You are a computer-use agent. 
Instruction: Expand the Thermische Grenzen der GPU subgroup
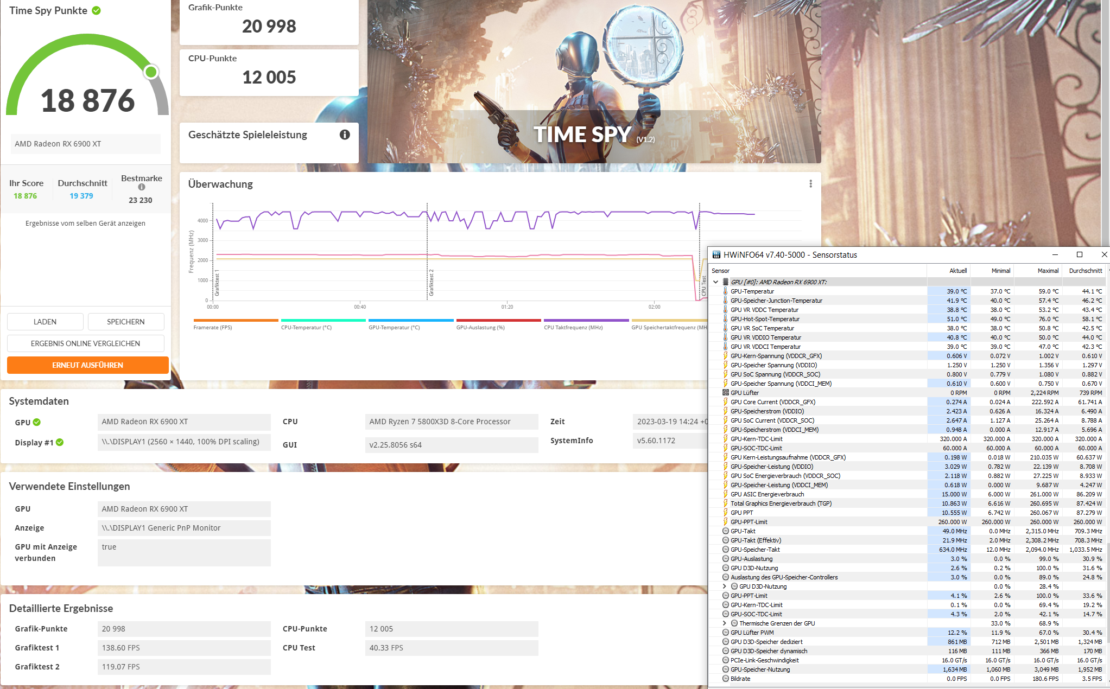coord(724,623)
